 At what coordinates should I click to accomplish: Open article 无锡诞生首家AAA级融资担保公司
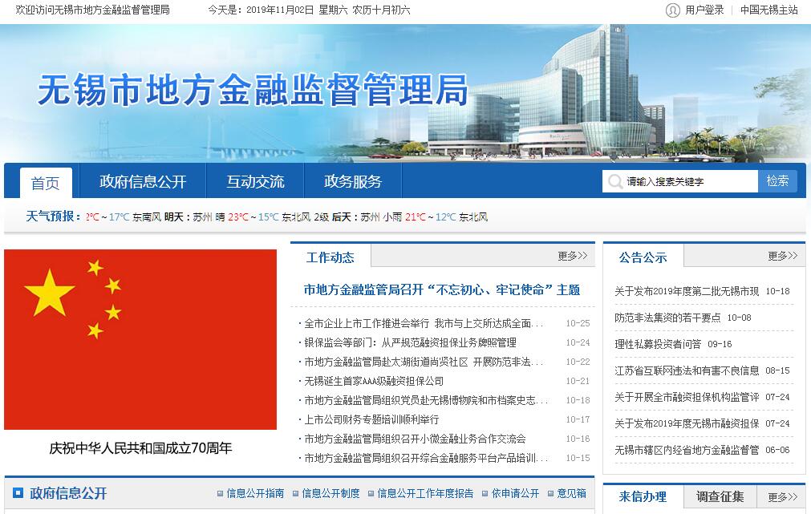point(374,381)
